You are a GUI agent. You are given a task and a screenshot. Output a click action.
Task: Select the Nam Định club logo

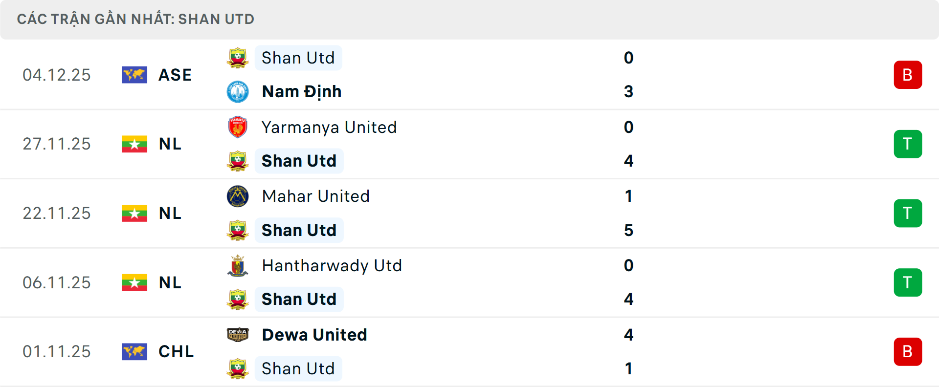click(238, 91)
